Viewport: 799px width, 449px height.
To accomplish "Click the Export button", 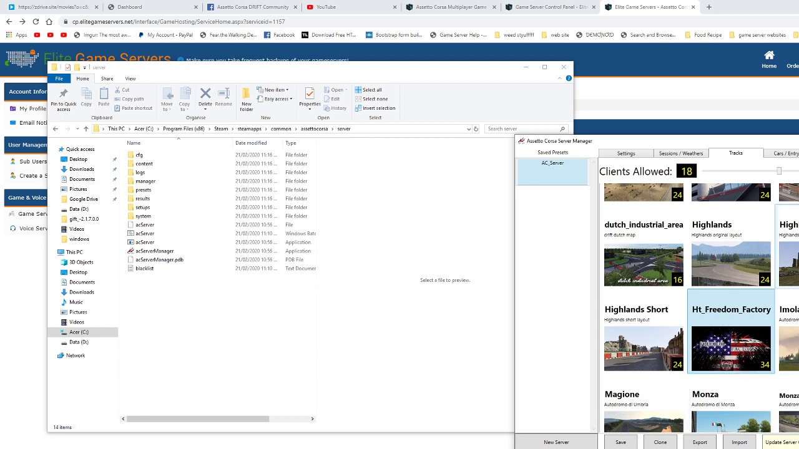I will tap(700, 442).
